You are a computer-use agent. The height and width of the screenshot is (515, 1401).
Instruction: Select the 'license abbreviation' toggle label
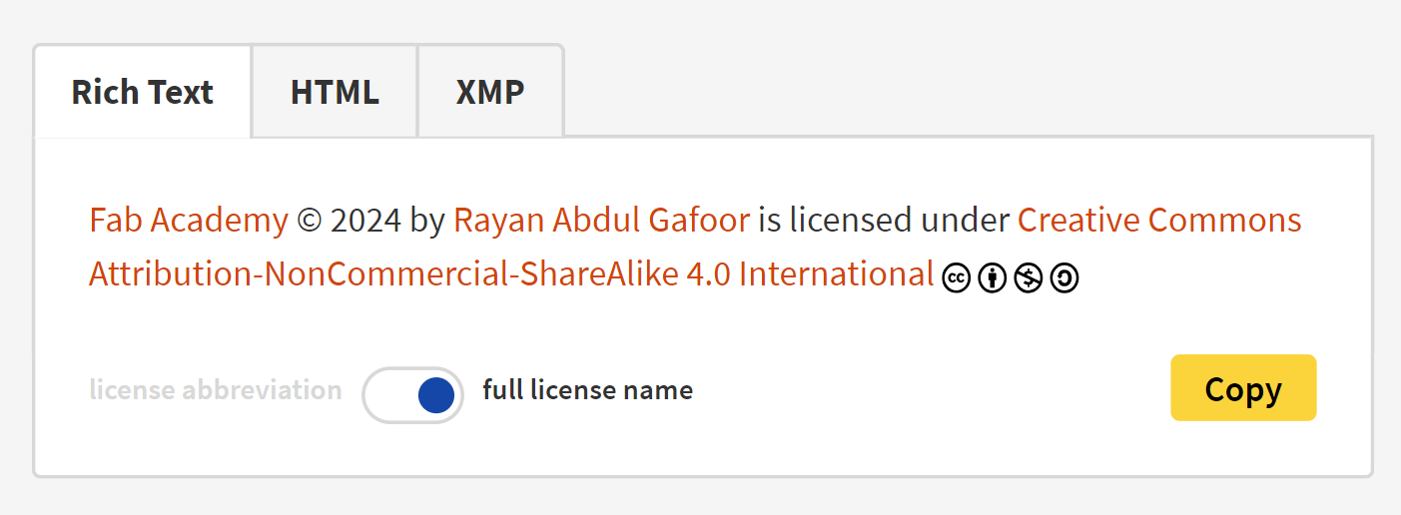(216, 390)
